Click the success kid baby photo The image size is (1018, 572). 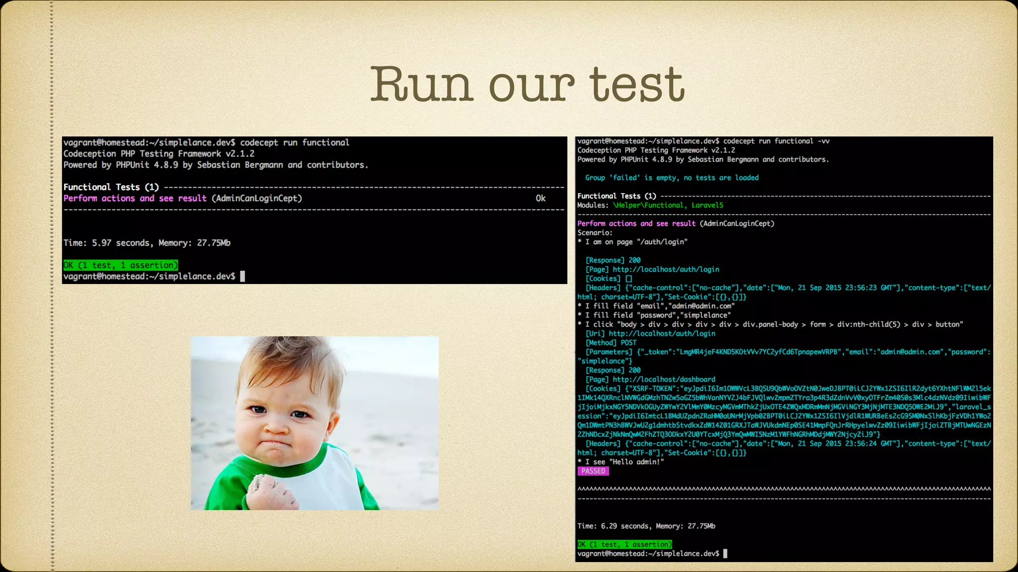(315, 423)
